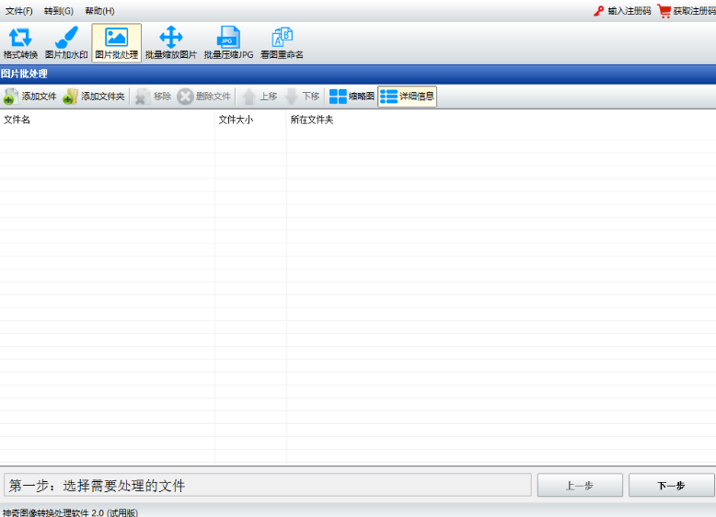716x517 pixels.
Task: Click the 下移 move down arrow
Action: click(302, 97)
